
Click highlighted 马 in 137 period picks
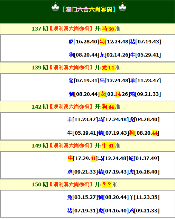click(x=102, y=42)
